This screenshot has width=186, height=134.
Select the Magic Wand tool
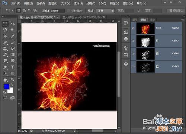click(x=12, y=30)
